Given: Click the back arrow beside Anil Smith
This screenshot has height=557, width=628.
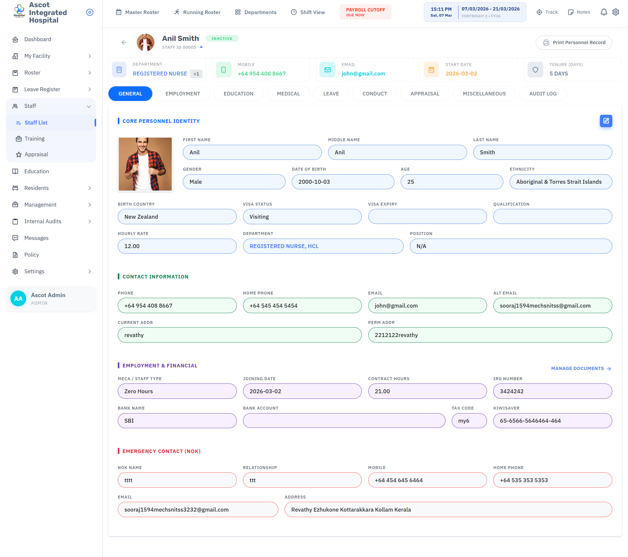Looking at the screenshot, I should 124,42.
